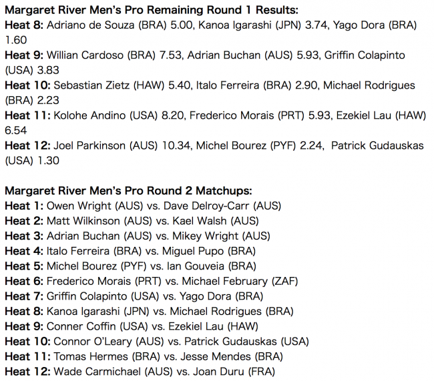Image resolution: width=434 pixels, height=381 pixels.
Task: Click Joan Duru in Heat 12
Action: (x=218, y=372)
